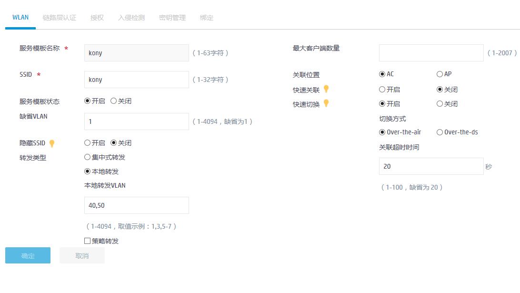Set 快速切换 to 关闭
The height and width of the screenshot is (293, 520).
(440, 104)
